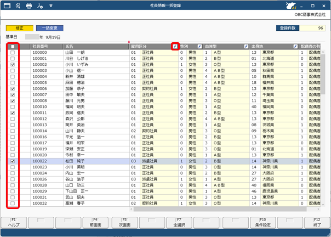
Task: Uncheck the box for 小川 いずみ
Action: point(13,65)
